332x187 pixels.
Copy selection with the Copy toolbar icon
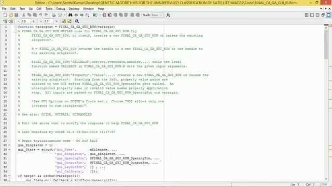point(29,15)
